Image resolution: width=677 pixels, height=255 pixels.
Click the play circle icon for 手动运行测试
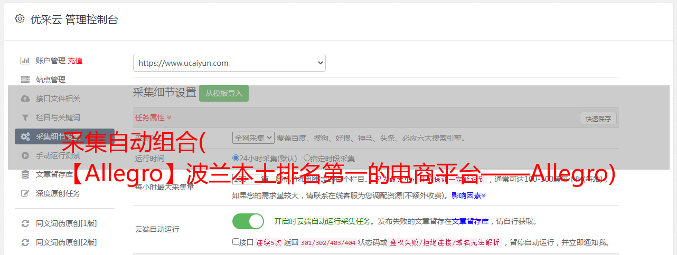25,155
